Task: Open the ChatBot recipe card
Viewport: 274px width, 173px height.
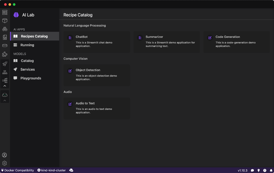Action: 97,42
